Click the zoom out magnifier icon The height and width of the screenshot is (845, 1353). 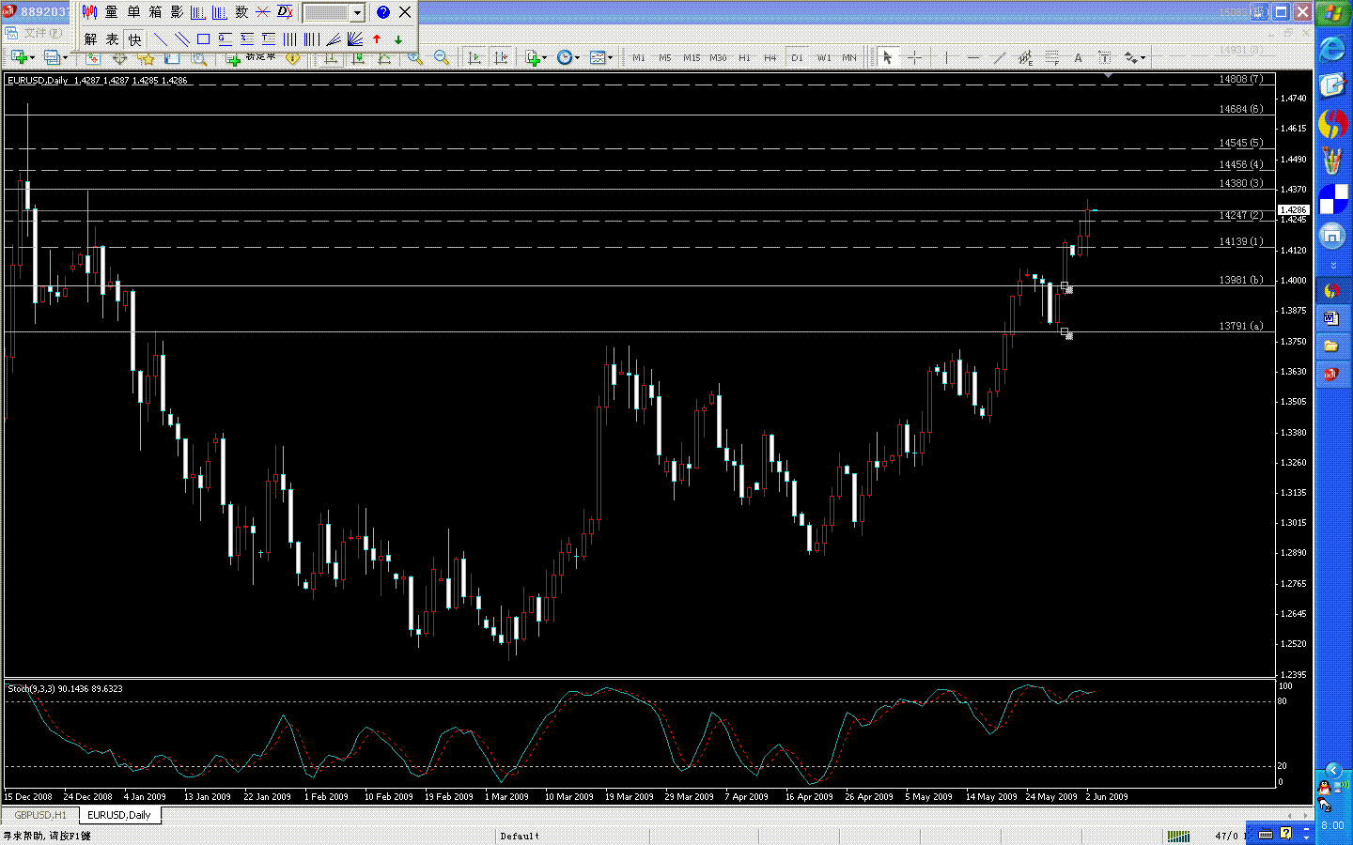tap(441, 58)
